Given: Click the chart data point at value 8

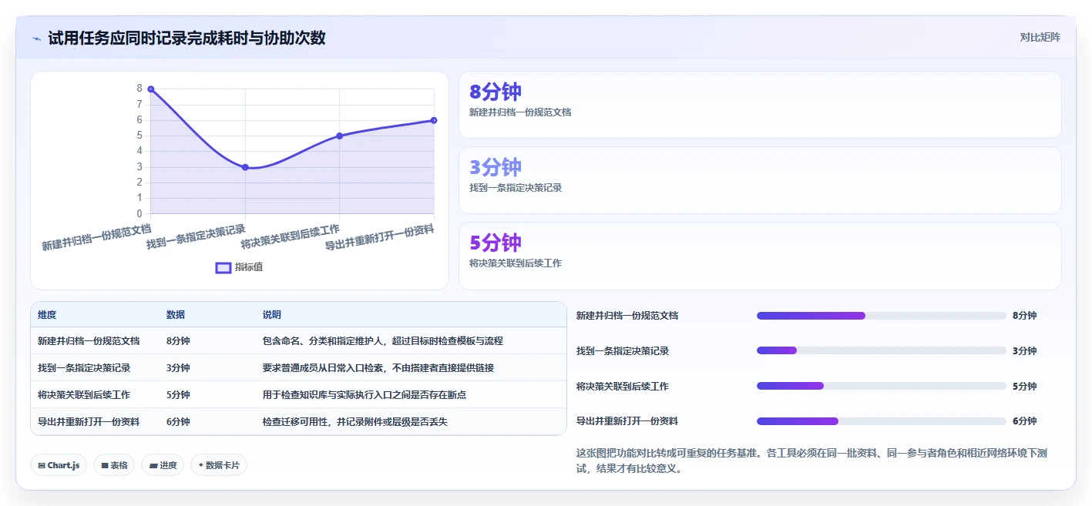Looking at the screenshot, I should click(151, 89).
